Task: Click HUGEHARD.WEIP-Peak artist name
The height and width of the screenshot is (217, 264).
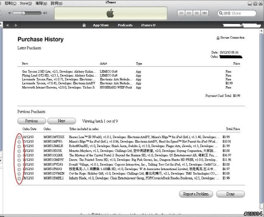Action: [116, 87]
